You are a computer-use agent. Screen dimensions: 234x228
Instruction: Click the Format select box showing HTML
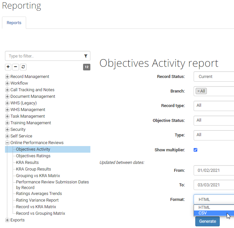click(x=214, y=199)
